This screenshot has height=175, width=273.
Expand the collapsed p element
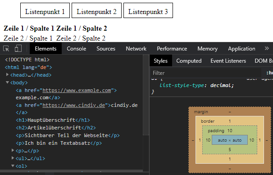tap(13, 150)
